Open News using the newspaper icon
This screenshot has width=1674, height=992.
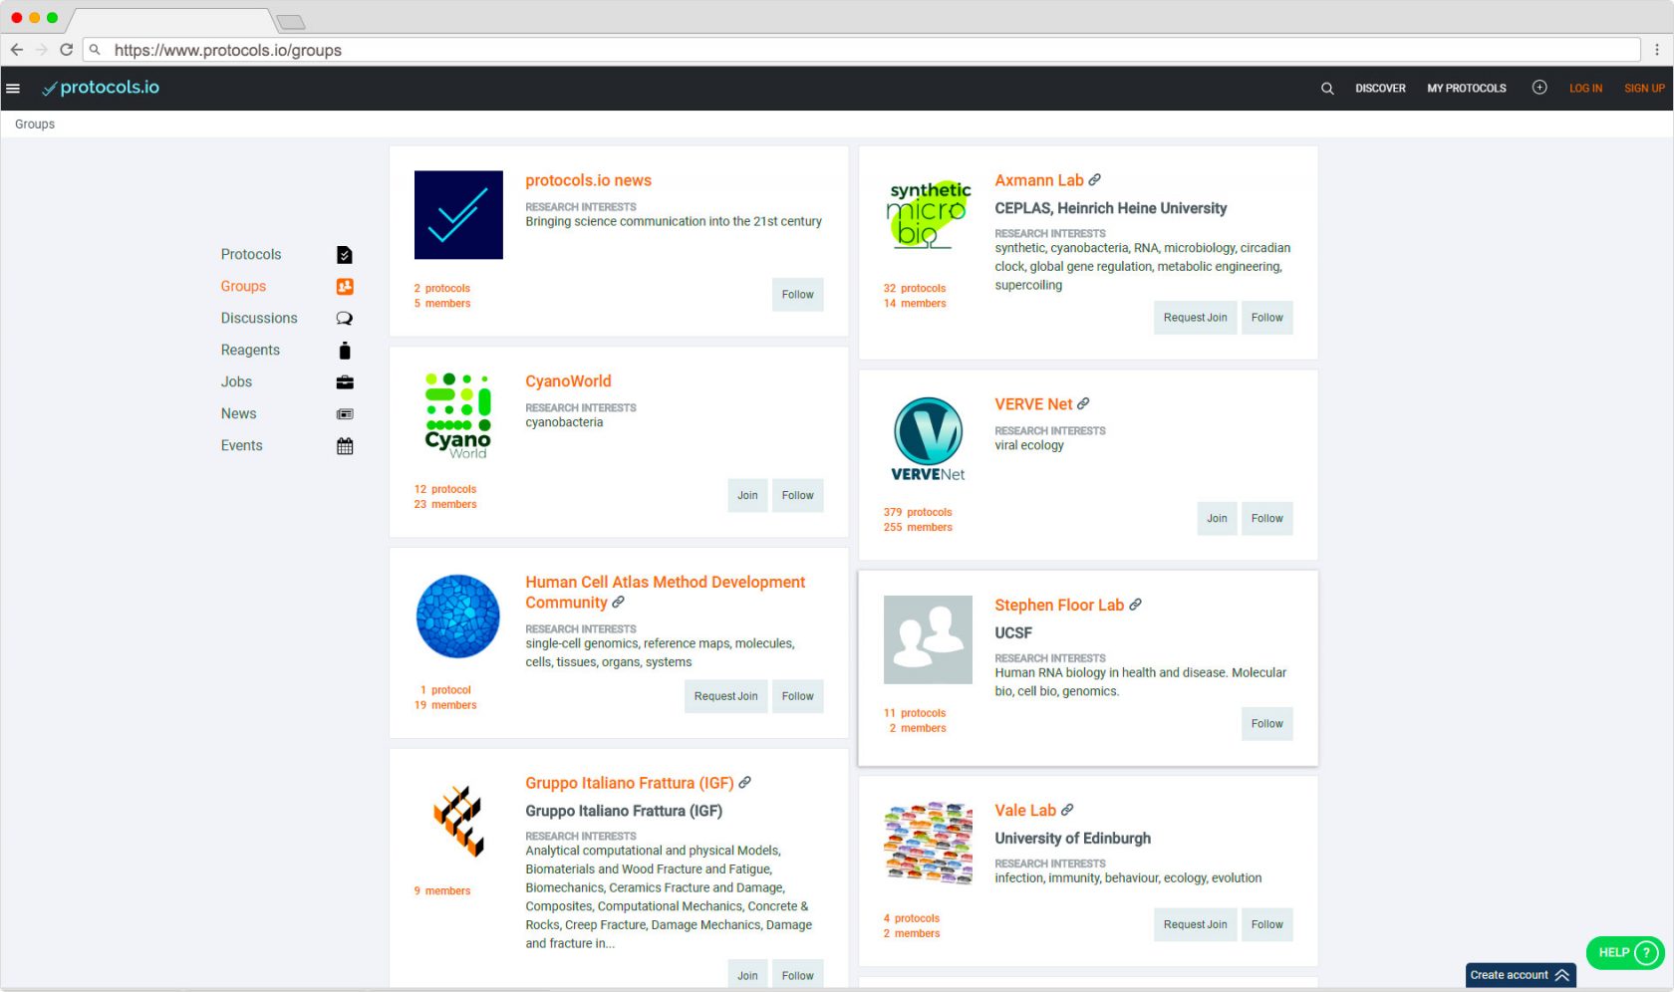point(344,413)
